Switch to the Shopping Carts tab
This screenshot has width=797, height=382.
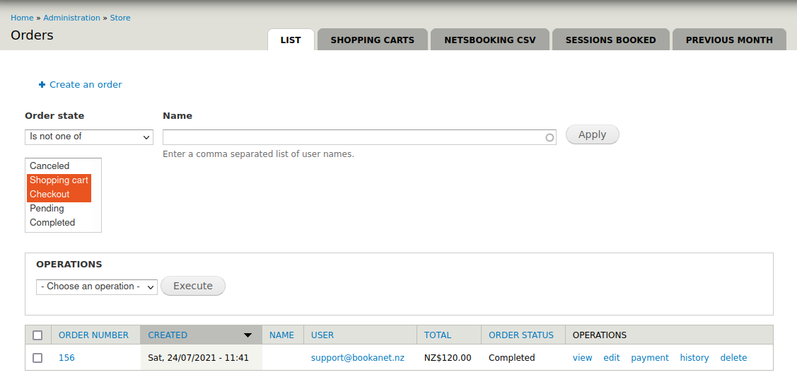(x=372, y=40)
